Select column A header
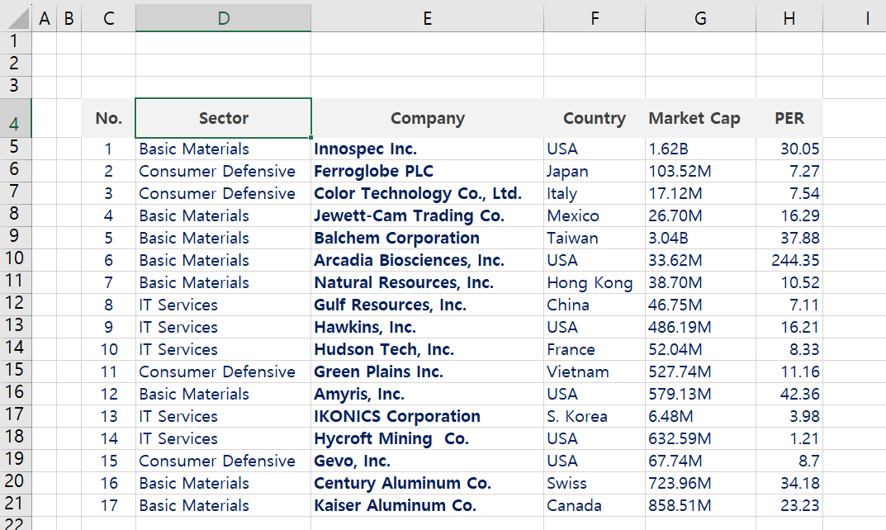The height and width of the screenshot is (530, 886). (44, 18)
